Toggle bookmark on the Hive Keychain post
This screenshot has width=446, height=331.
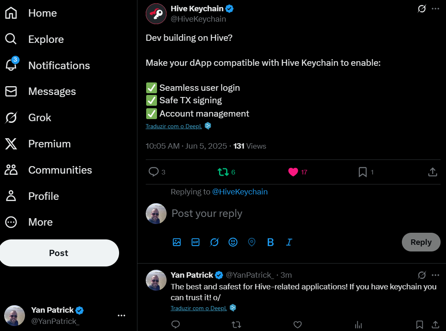[366, 172]
